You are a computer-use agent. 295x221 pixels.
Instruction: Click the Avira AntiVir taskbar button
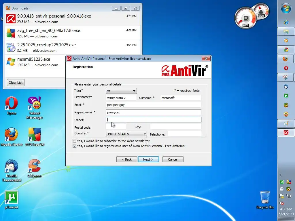pos(286,133)
